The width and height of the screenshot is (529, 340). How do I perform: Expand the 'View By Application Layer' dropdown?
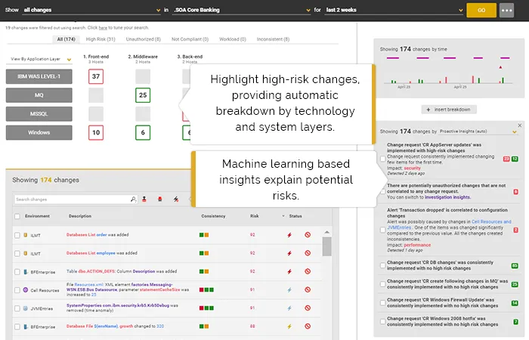point(41,58)
